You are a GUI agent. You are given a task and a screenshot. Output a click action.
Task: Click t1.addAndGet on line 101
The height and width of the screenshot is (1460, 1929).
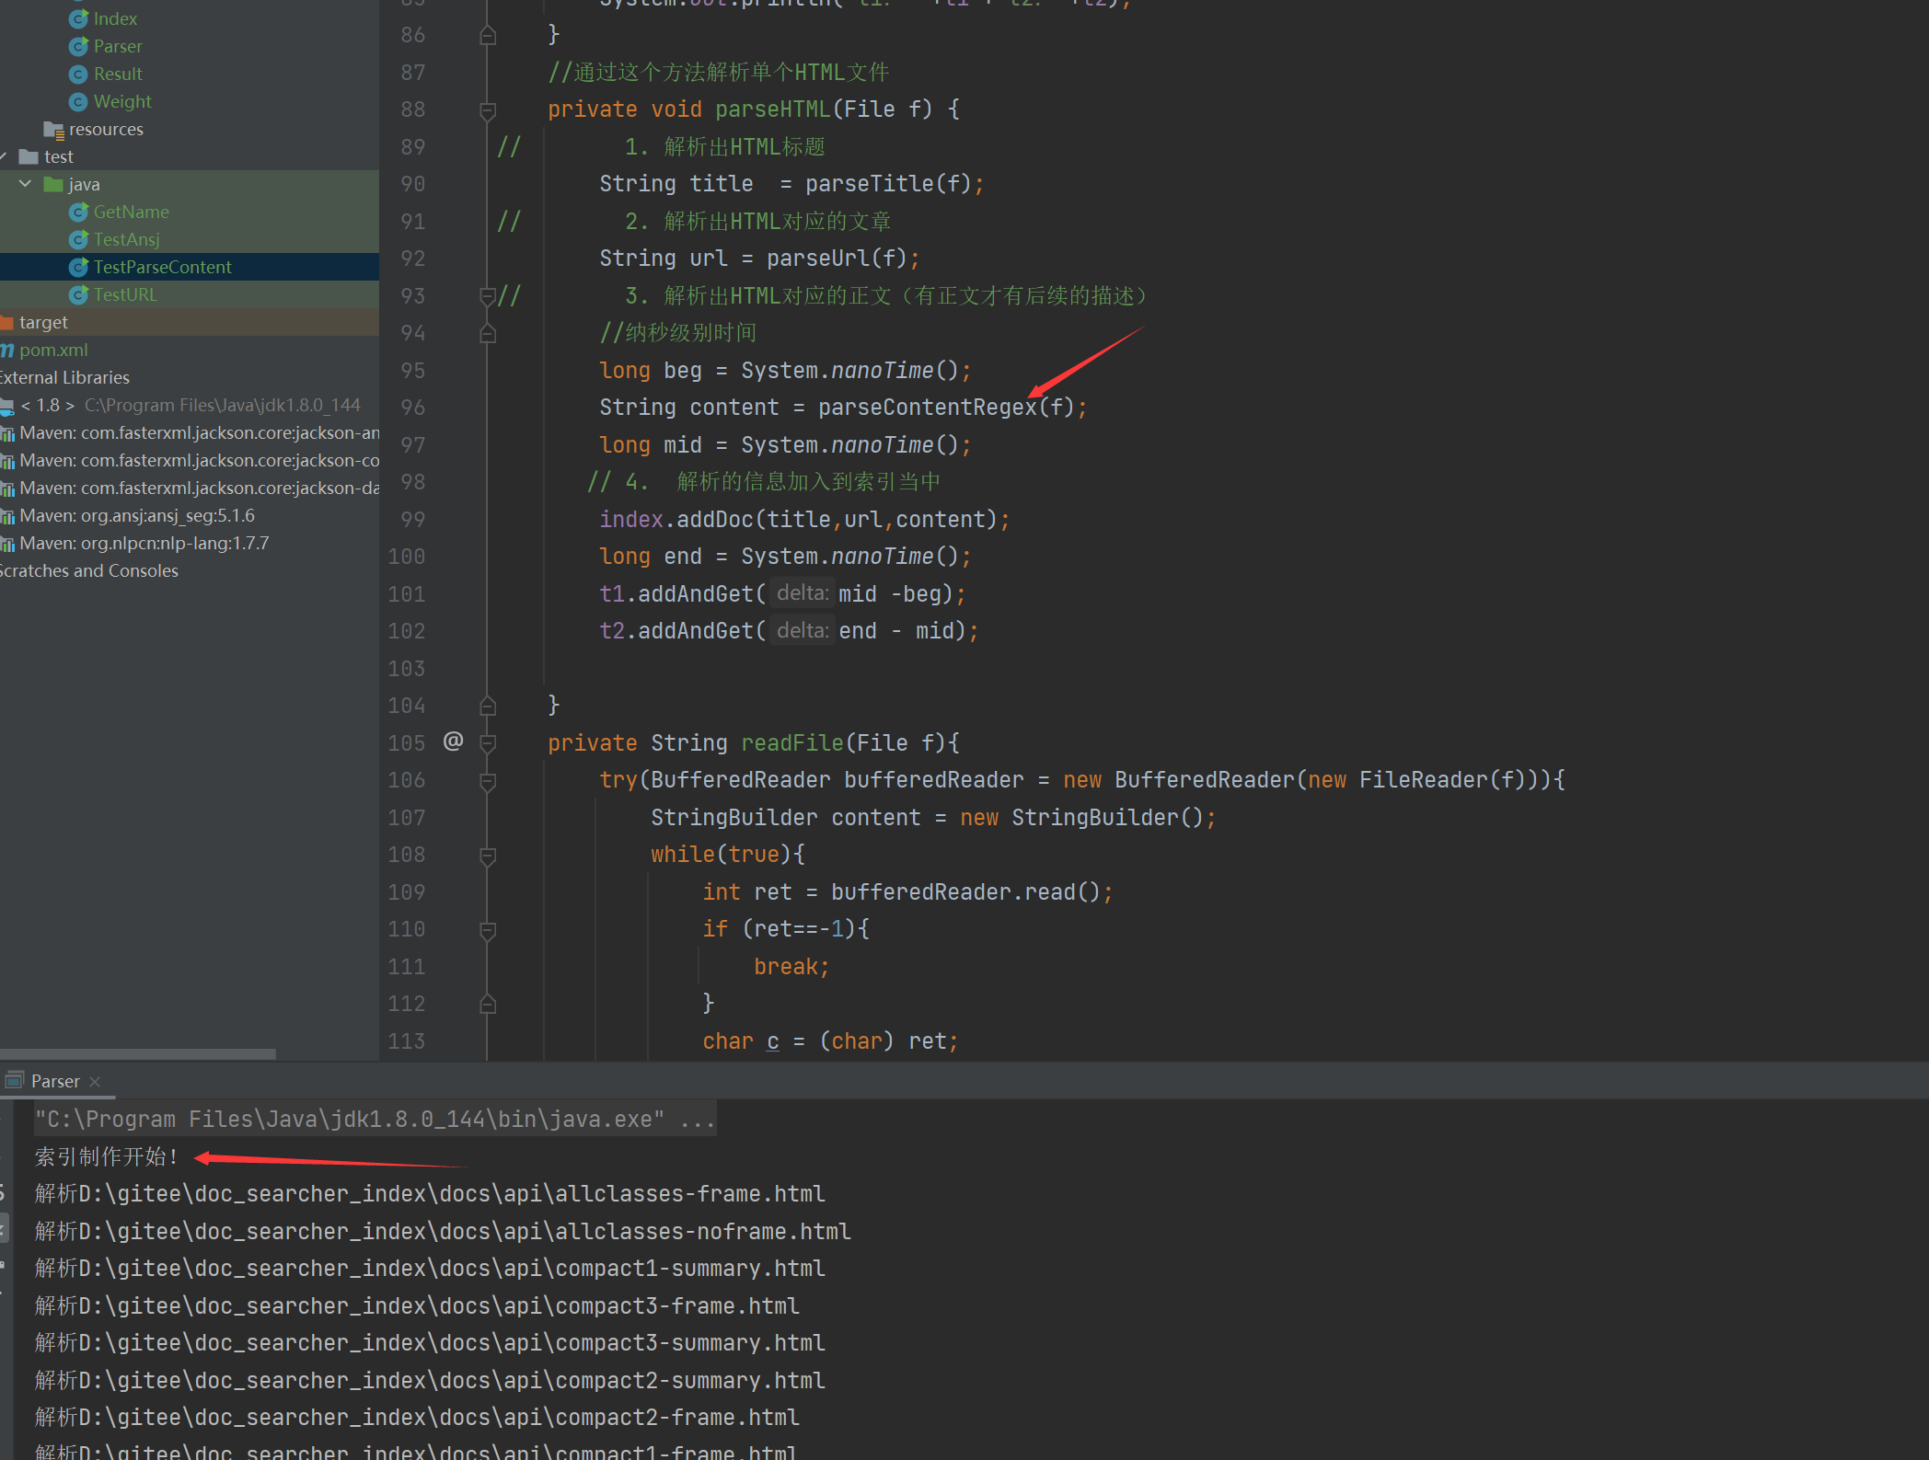coord(676,594)
